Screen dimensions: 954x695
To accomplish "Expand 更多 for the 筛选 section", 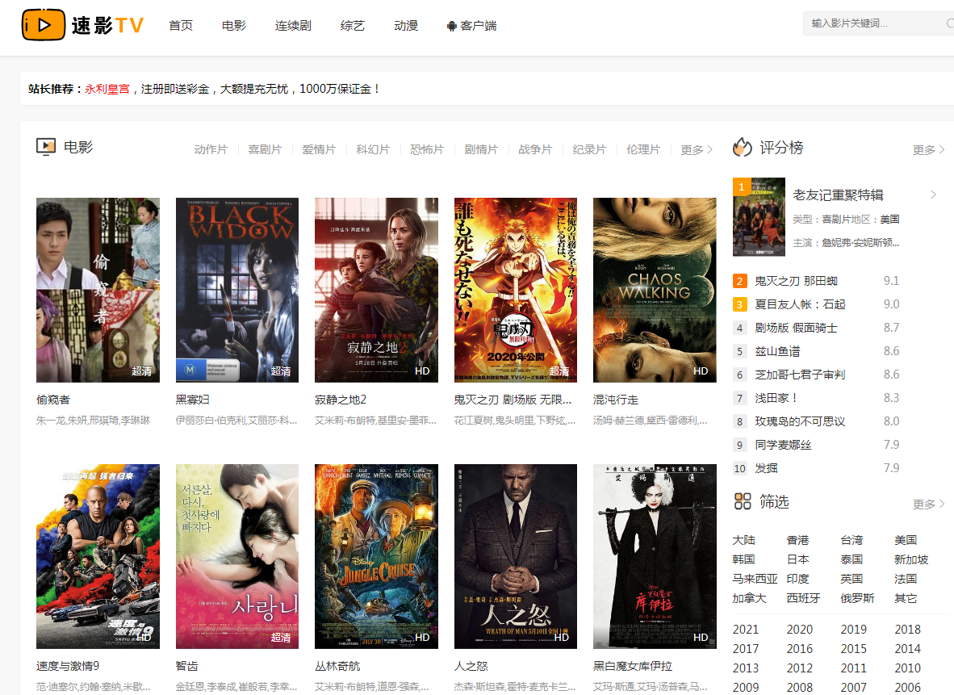I will coord(928,504).
